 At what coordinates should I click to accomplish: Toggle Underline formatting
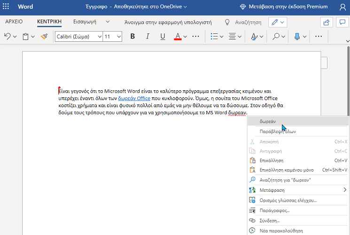point(163,36)
